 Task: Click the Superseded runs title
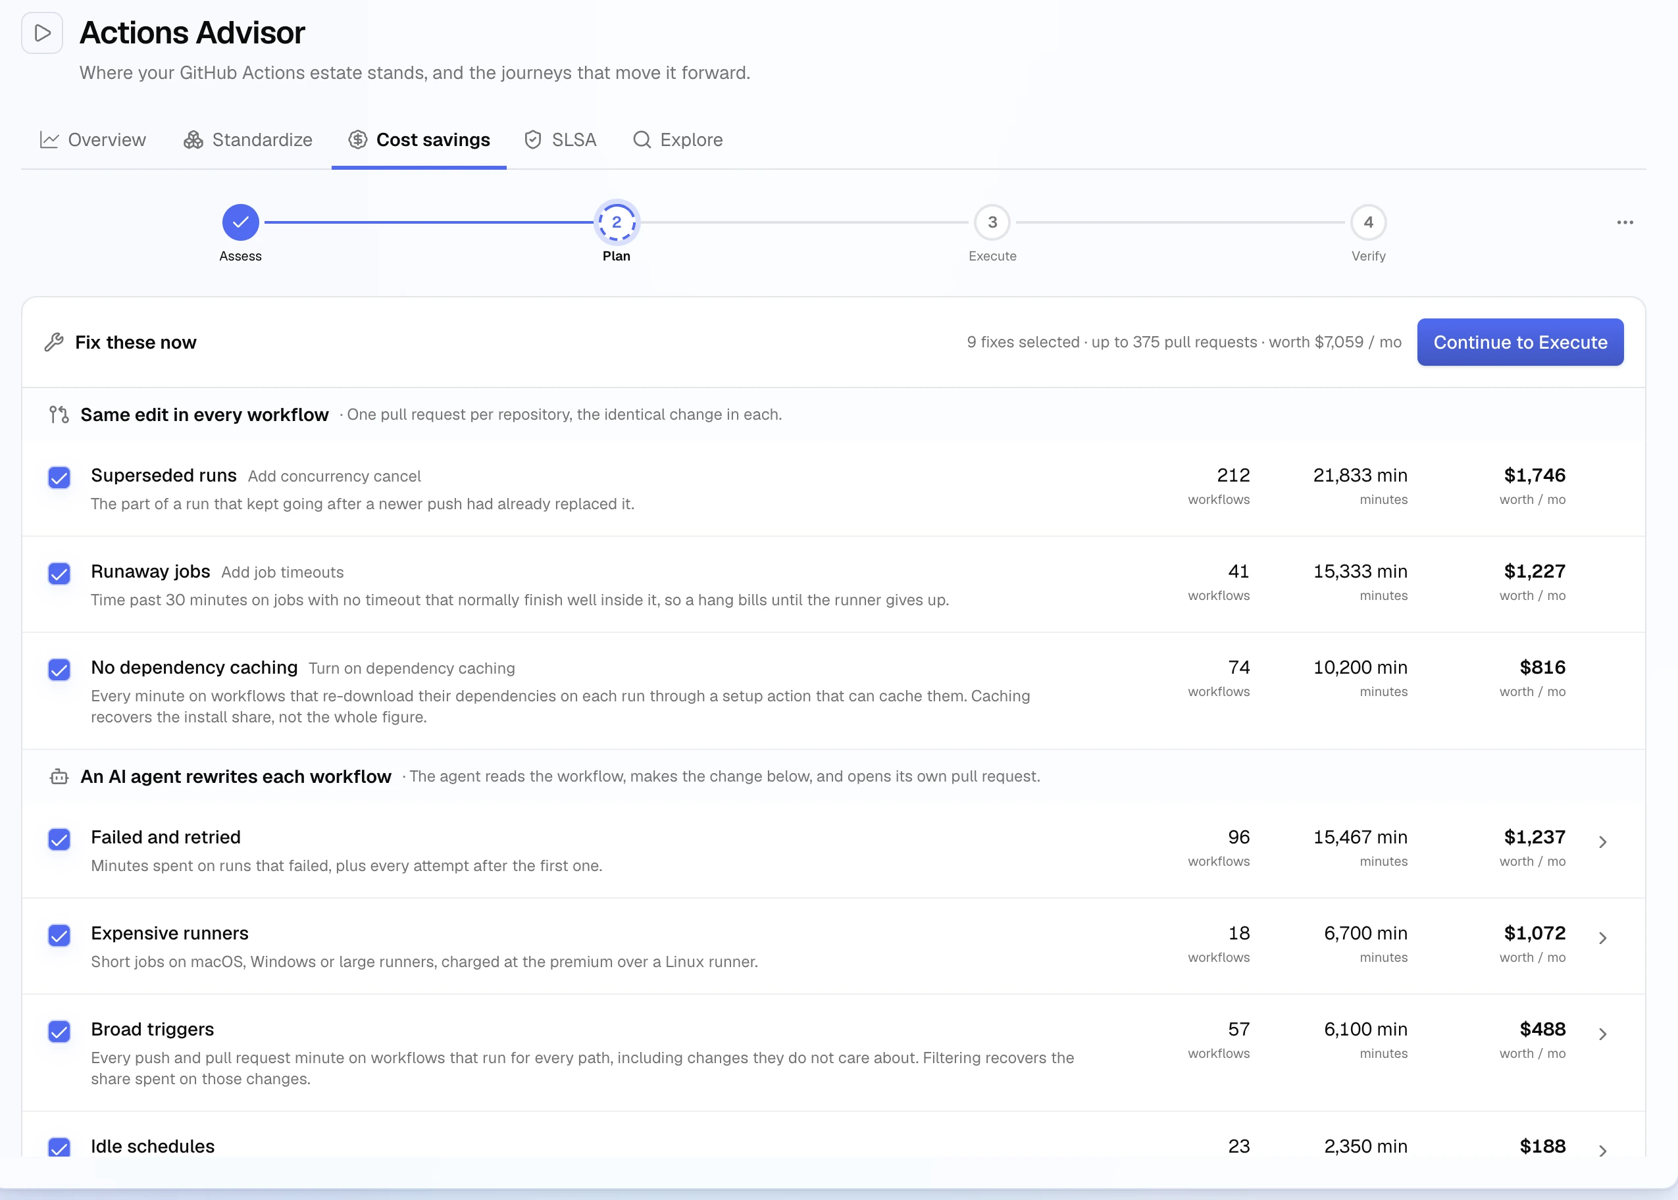point(164,475)
